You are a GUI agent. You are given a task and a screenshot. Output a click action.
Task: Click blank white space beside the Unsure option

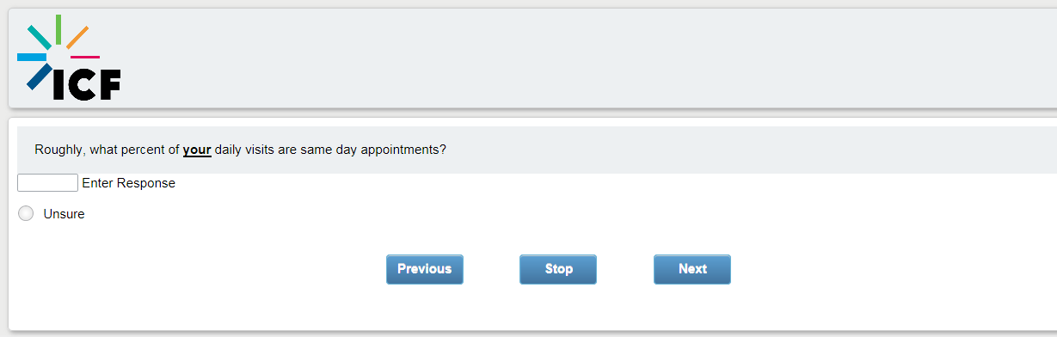pyautogui.click(x=516, y=214)
